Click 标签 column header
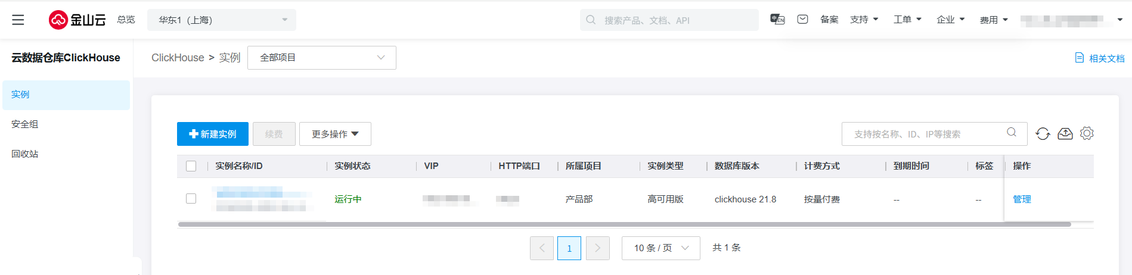This screenshot has height=275, width=1132. (984, 166)
